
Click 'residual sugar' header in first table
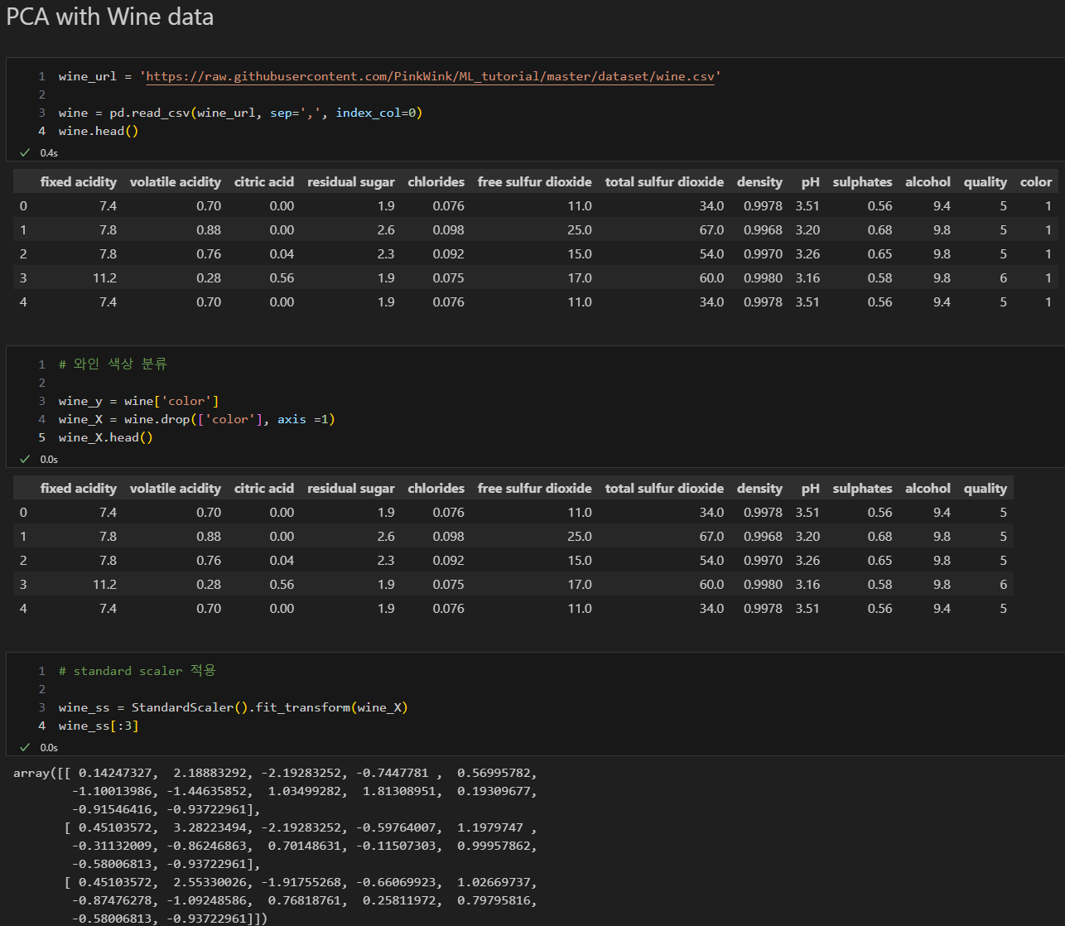point(351,182)
